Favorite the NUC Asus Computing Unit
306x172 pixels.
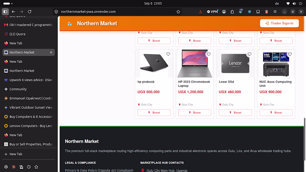[290, 54]
